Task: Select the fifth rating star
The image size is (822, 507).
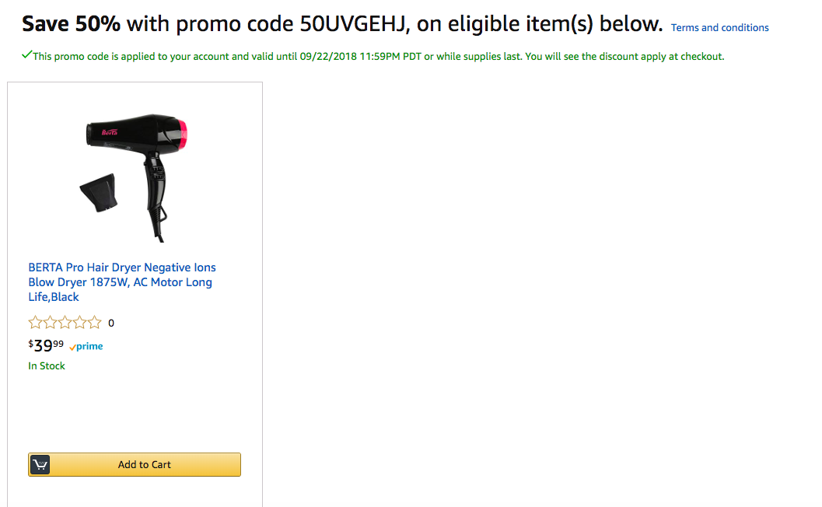Action: [x=94, y=323]
